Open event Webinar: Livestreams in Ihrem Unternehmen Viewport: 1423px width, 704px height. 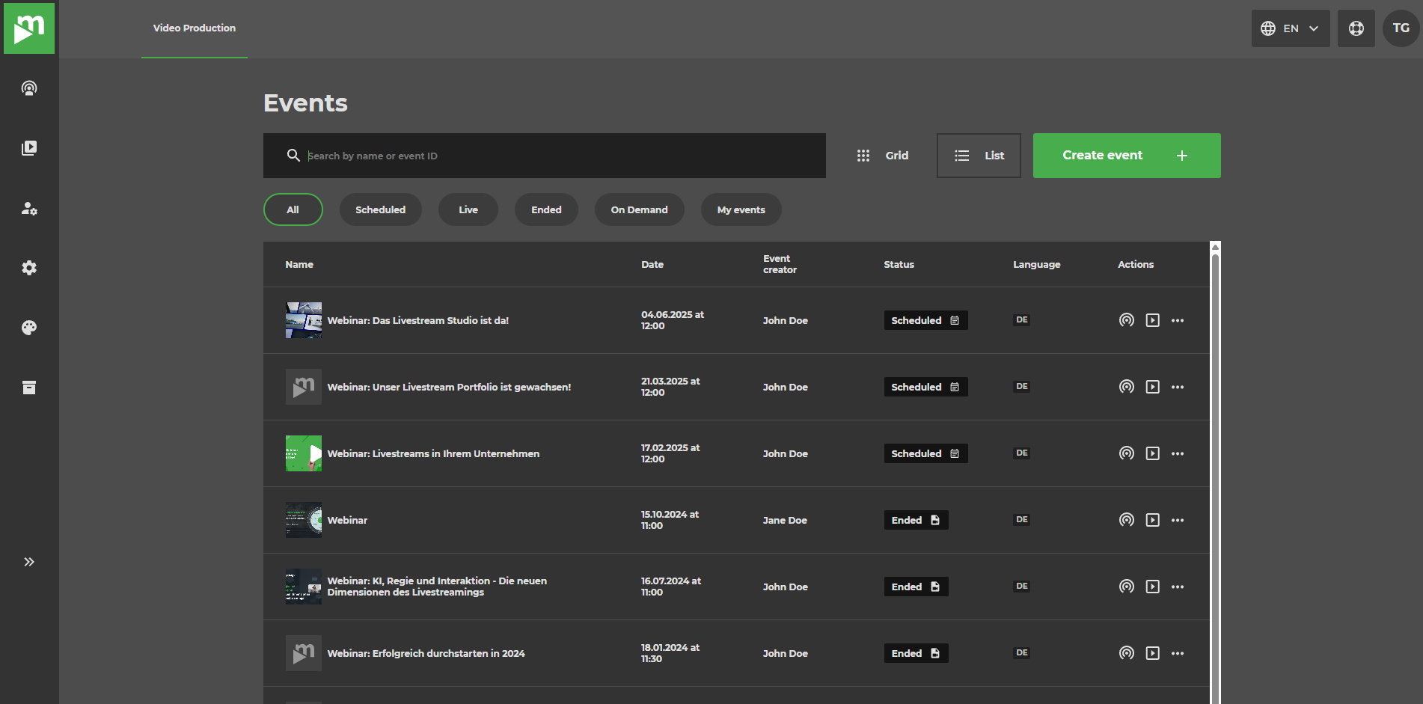[433, 453]
